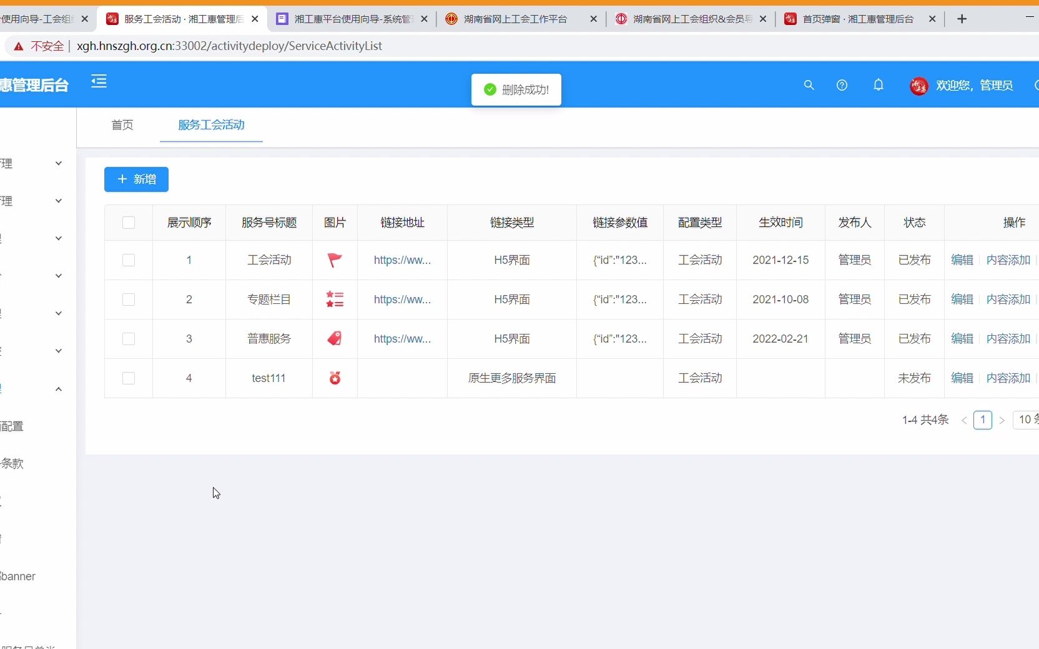Click 内容添加 for test111 row
The image size is (1039, 649).
pyautogui.click(x=1008, y=378)
